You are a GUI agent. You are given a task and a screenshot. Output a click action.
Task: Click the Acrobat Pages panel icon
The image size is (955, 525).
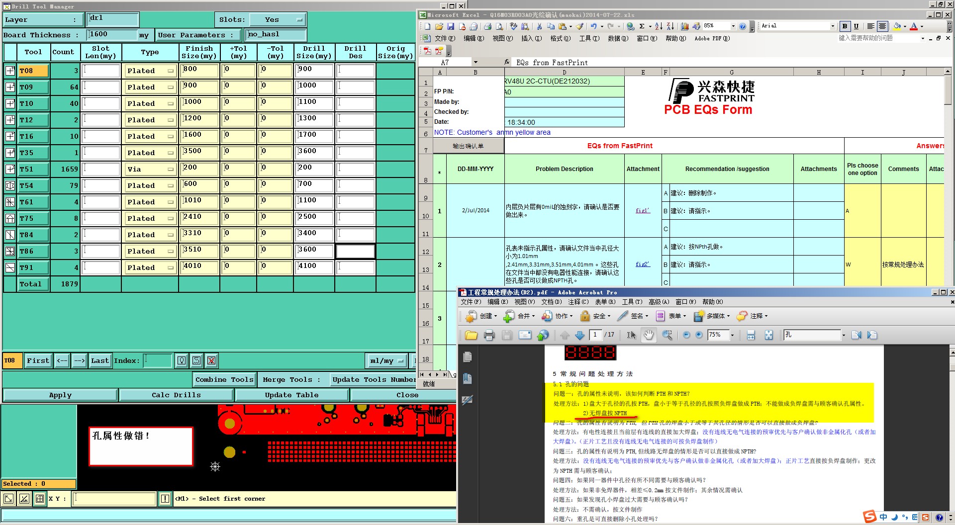468,357
